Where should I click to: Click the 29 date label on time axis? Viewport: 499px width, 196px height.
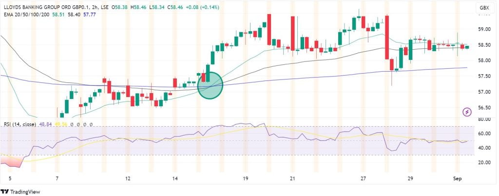pyautogui.click(x=410, y=179)
